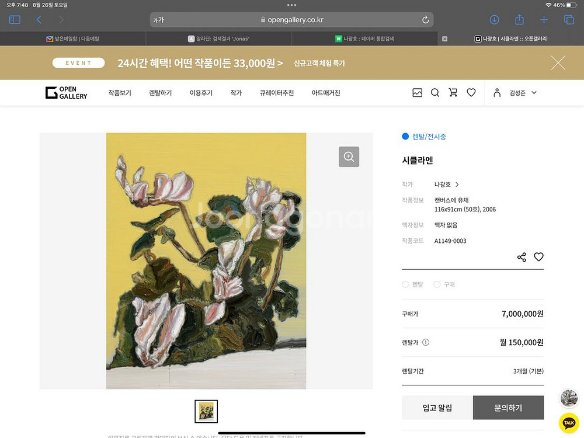The image size is (584, 438).
Task: Dismiss the event banner with X
Action: [558, 63]
